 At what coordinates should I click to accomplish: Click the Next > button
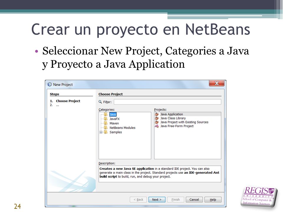157,200
